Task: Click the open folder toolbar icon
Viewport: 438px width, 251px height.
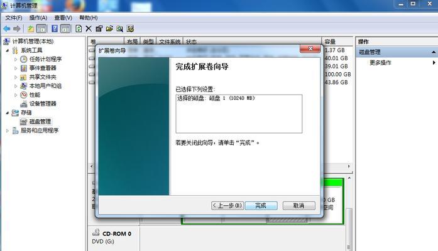Action: pos(109,28)
